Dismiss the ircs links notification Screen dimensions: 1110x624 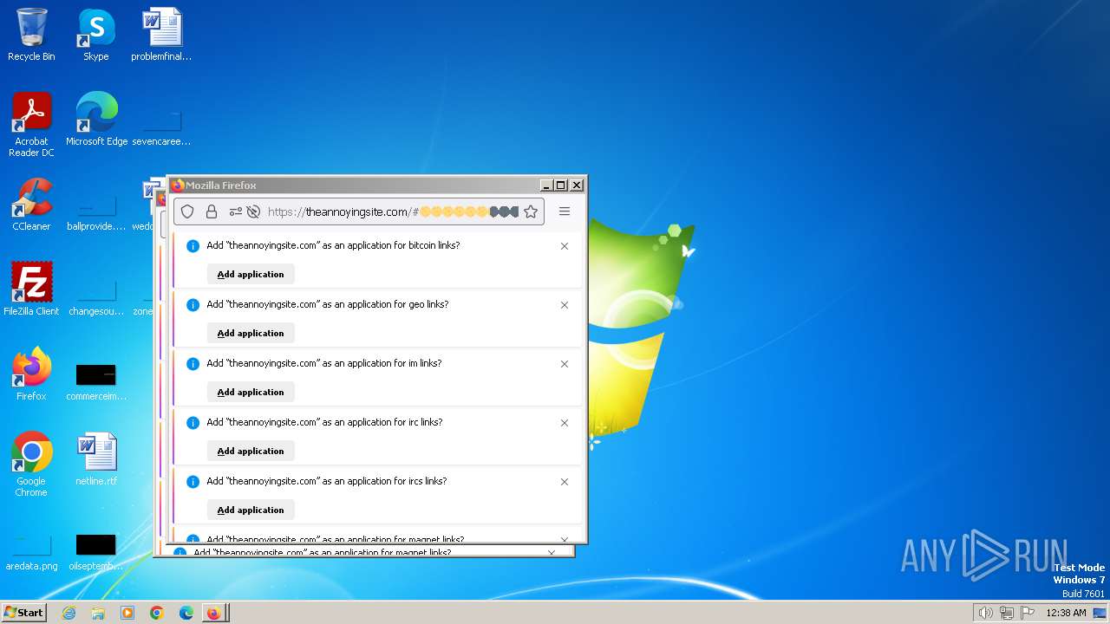(x=565, y=482)
